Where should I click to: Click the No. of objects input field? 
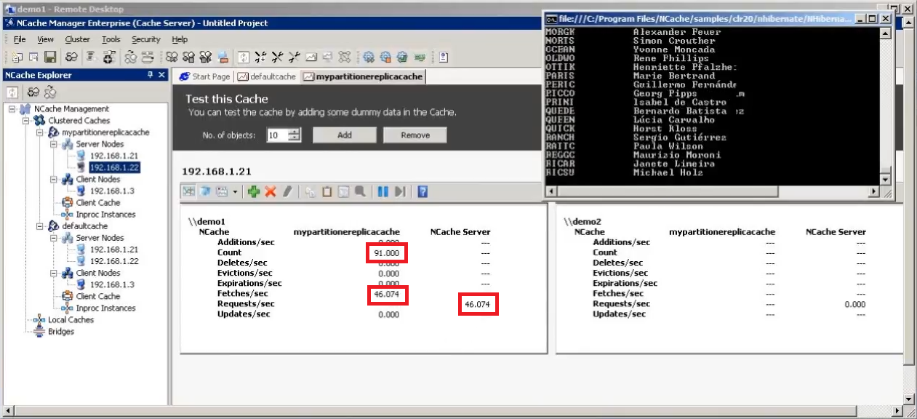[277, 135]
